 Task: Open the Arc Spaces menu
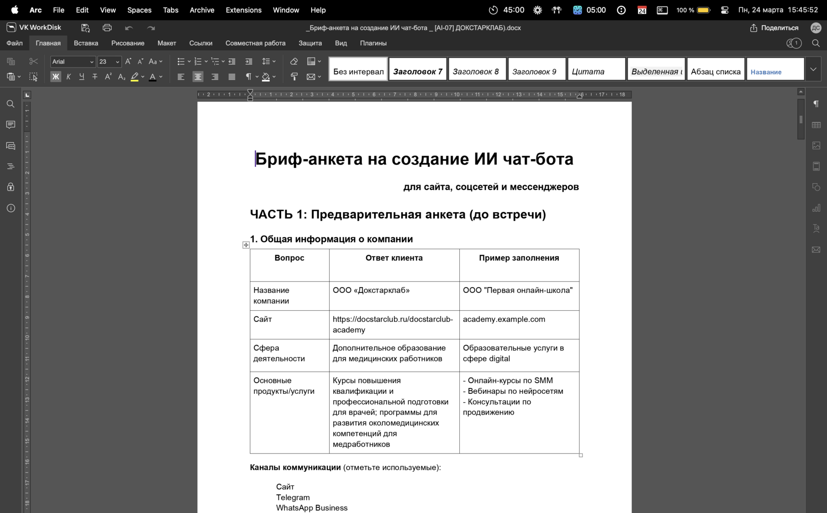point(139,10)
